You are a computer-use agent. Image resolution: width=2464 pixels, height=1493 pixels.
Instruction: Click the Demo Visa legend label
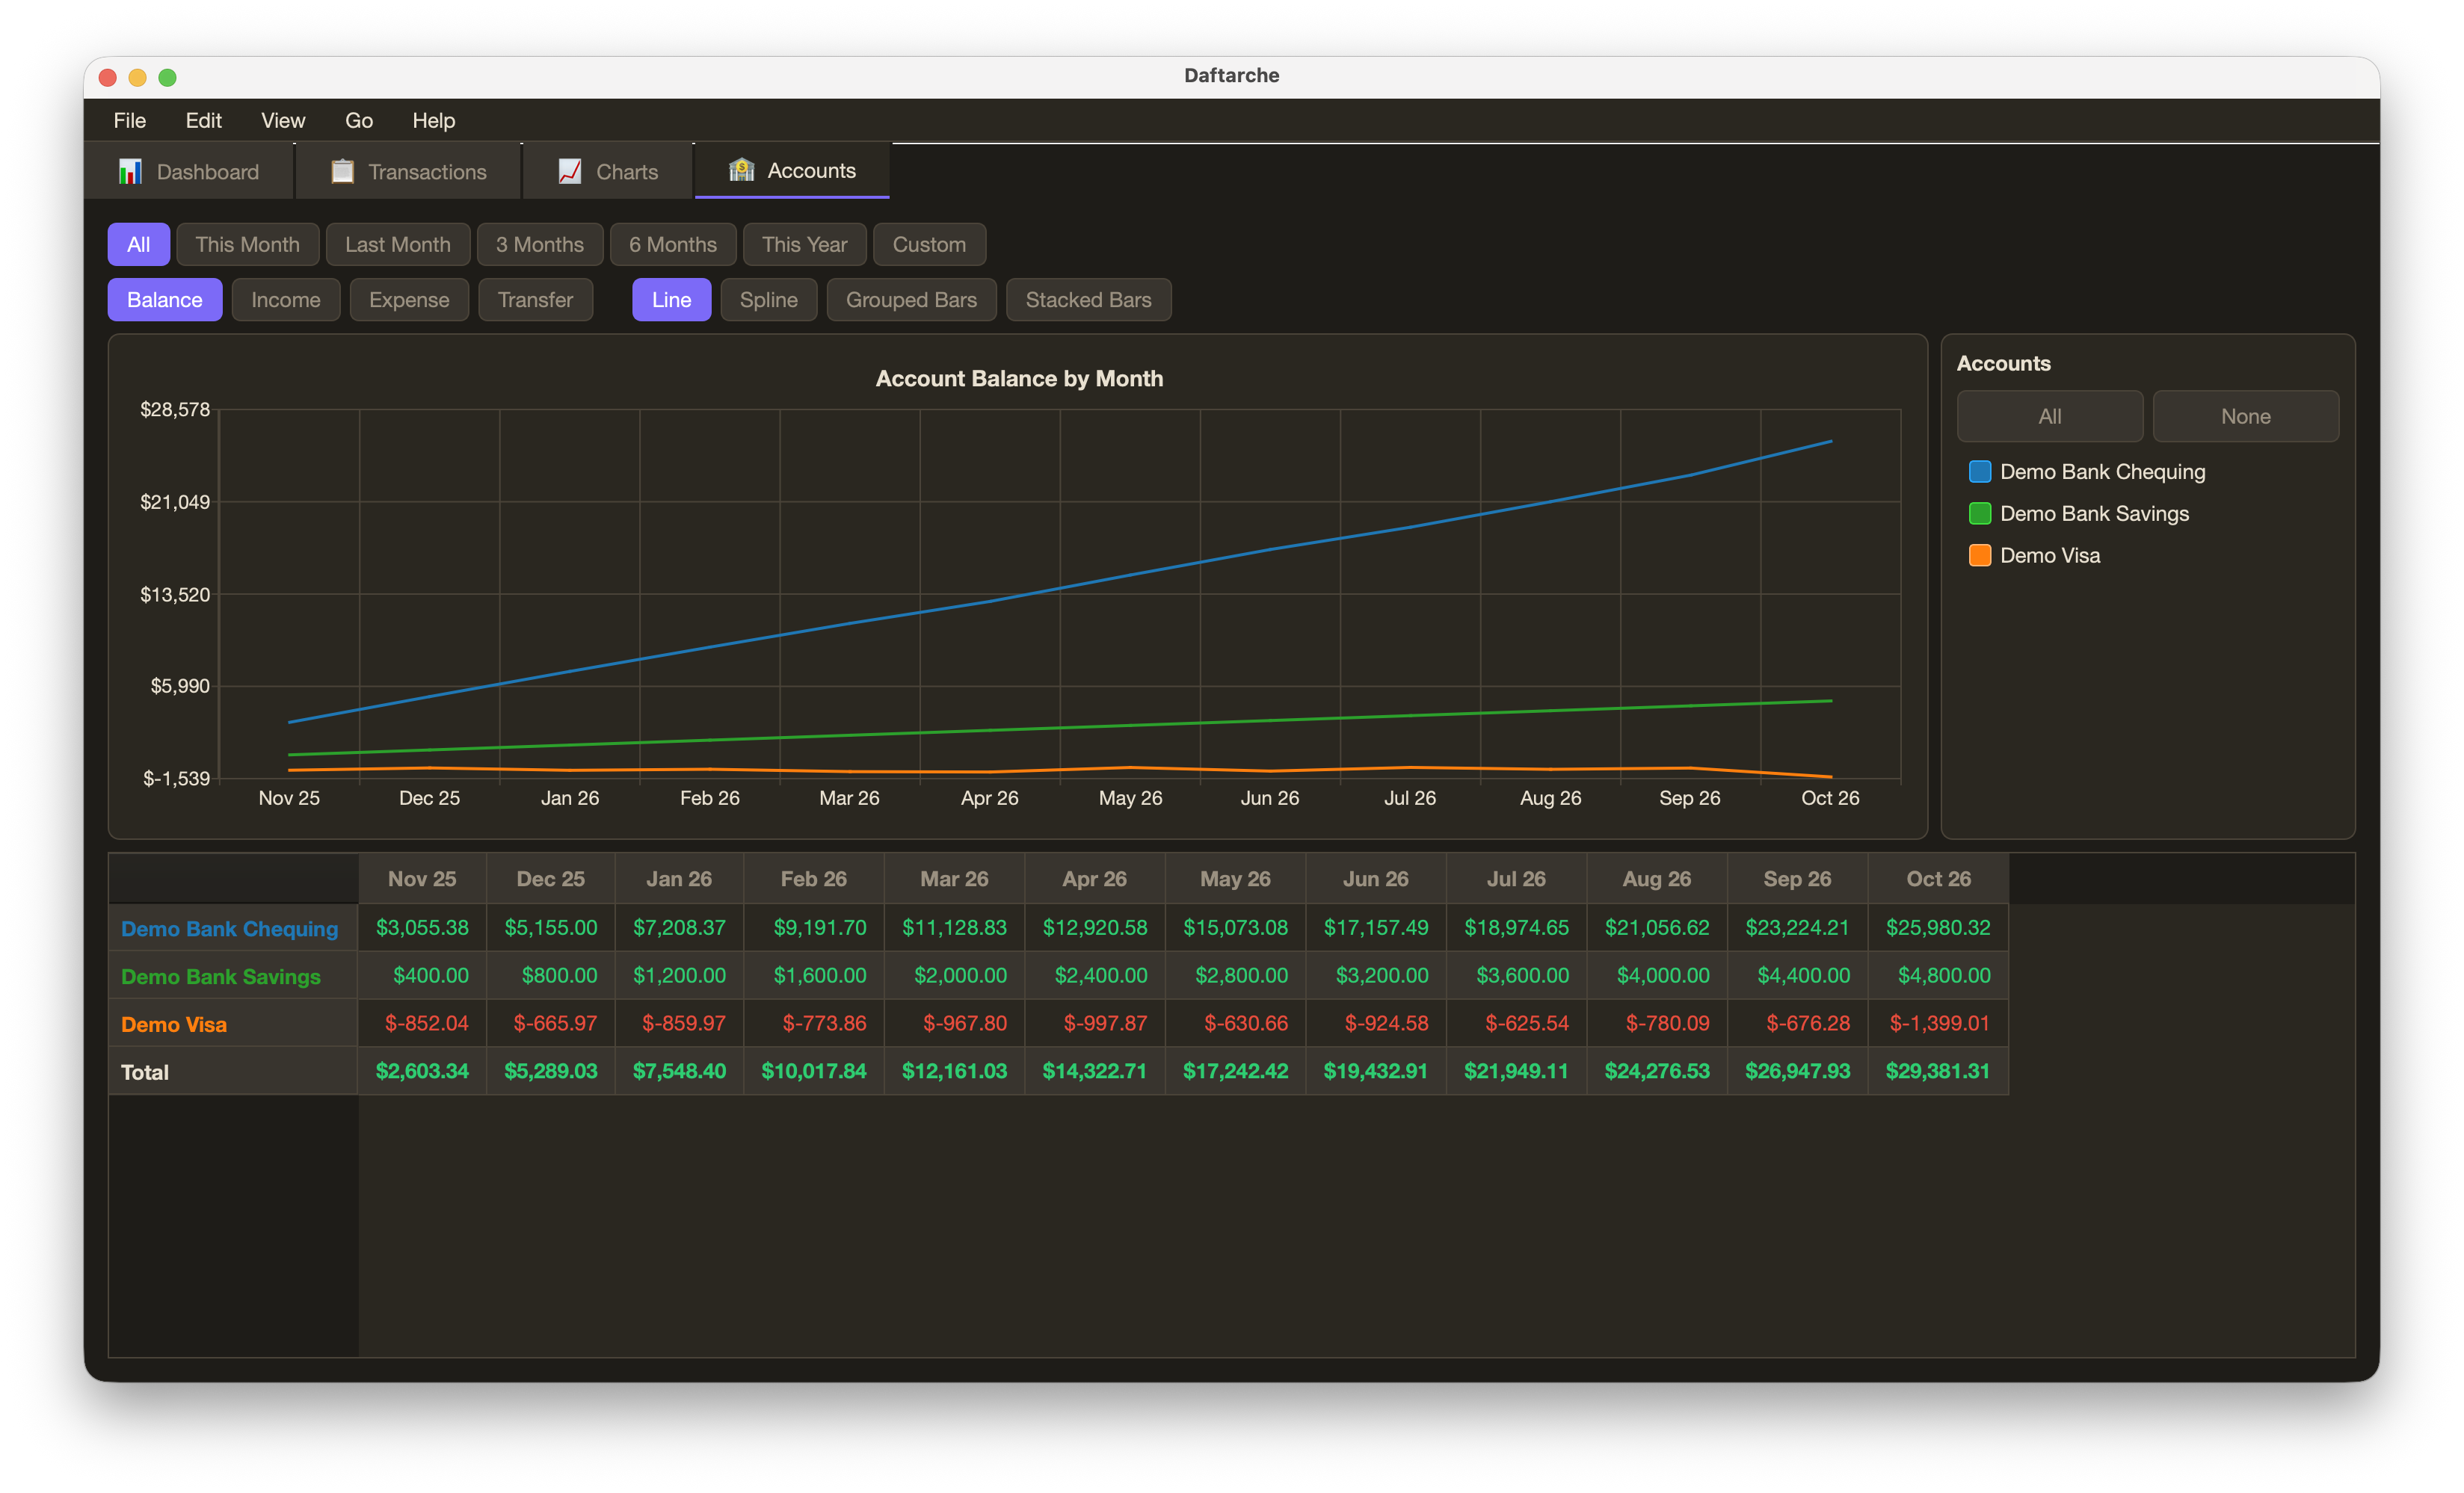(x=2050, y=556)
